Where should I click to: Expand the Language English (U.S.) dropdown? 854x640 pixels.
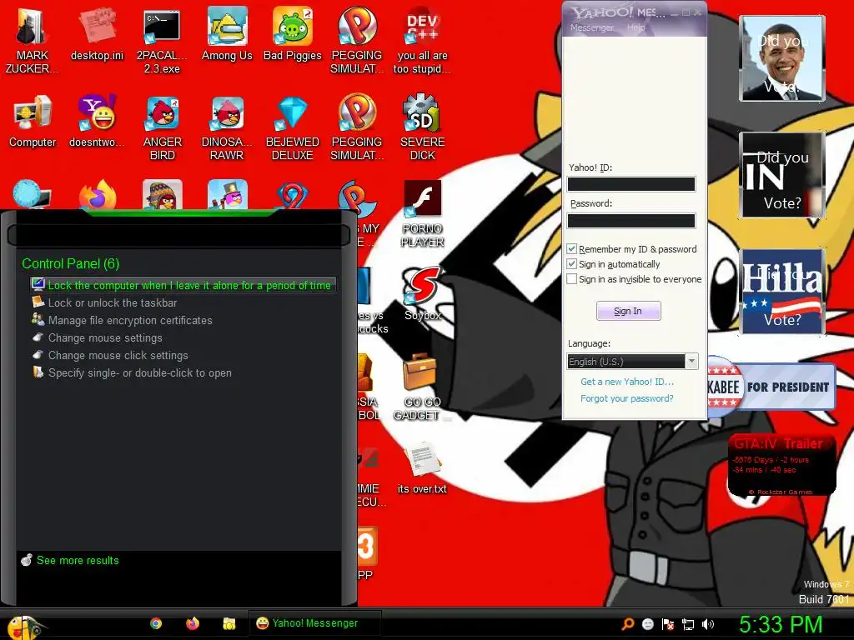(x=691, y=362)
